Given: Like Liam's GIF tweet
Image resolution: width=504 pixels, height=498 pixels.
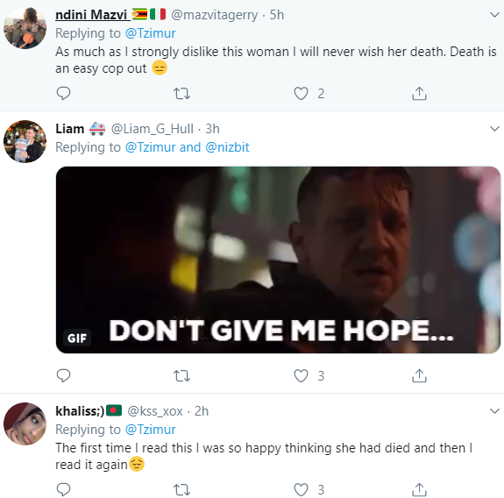Looking at the screenshot, I should pos(302,375).
